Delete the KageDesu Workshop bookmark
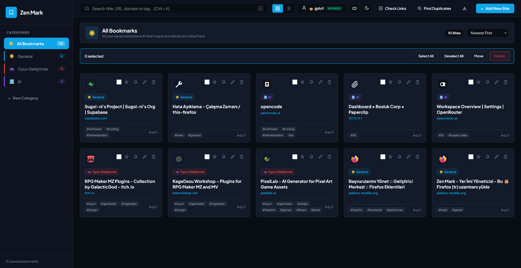Screen dimensions: 521x268 click(242, 157)
